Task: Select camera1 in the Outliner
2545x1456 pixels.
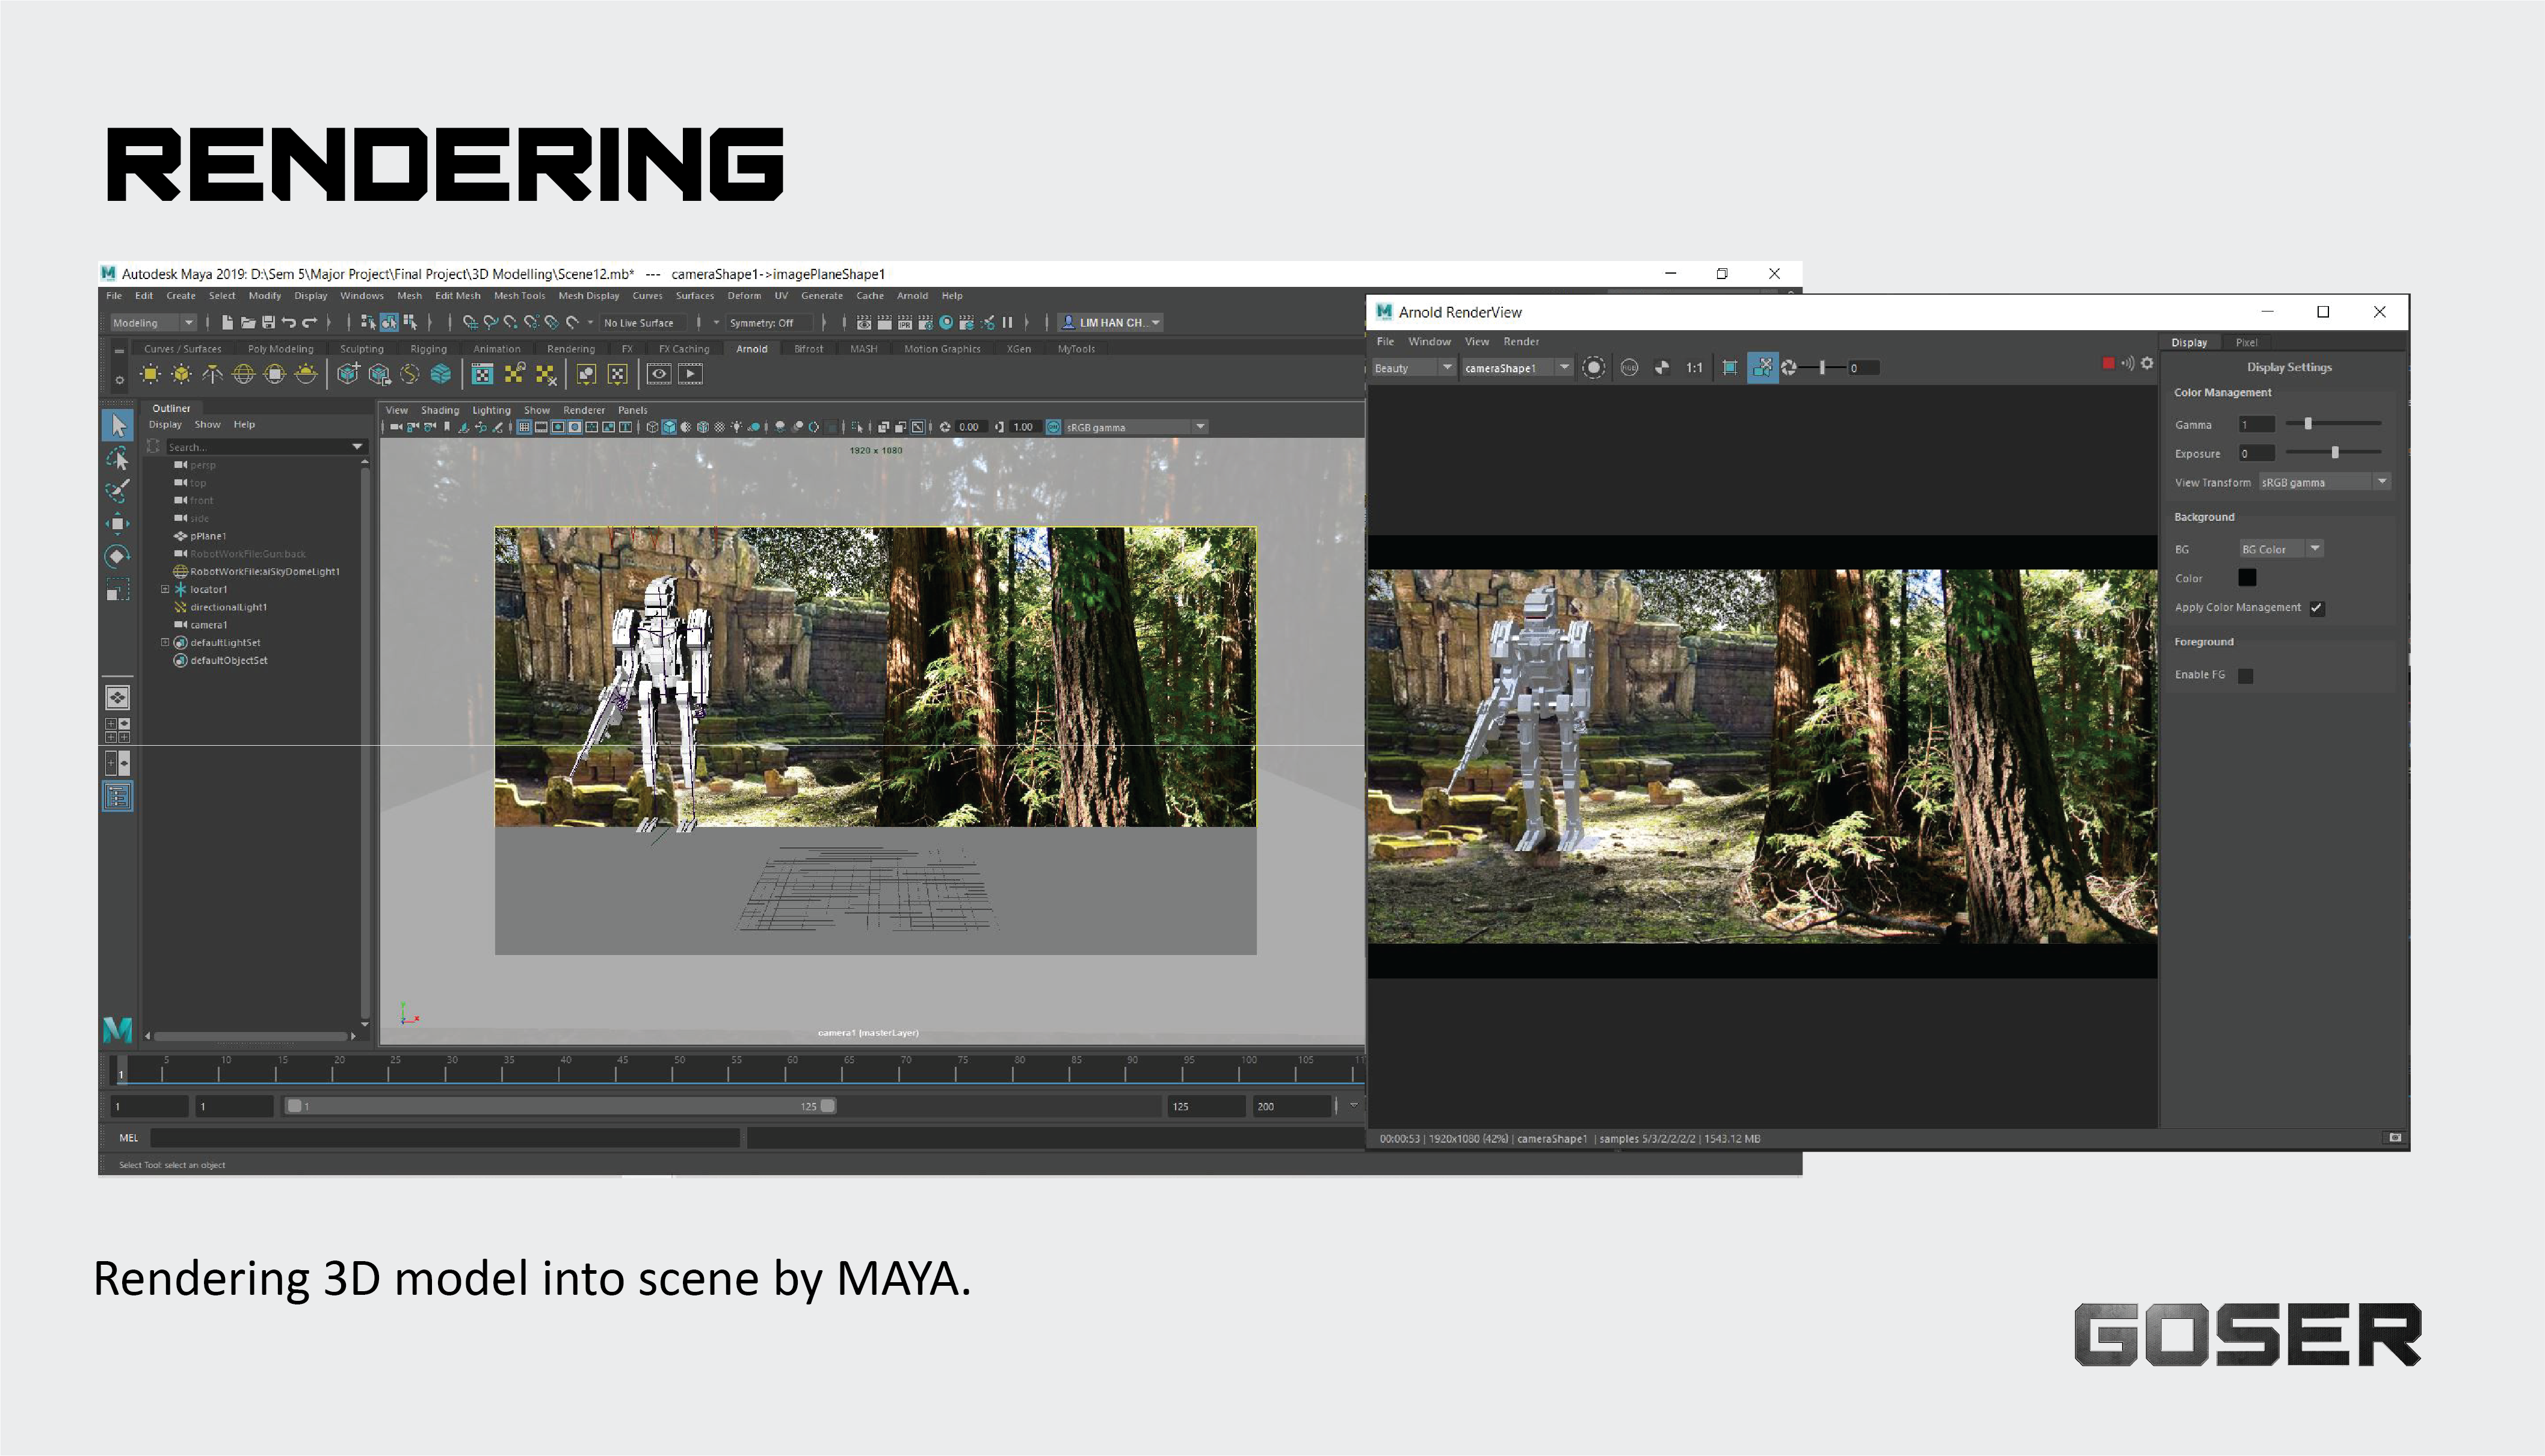Action: pyautogui.click(x=208, y=625)
